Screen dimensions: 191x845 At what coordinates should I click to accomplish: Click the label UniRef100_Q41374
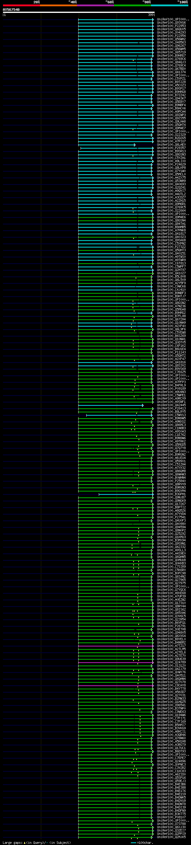tap(171, 72)
